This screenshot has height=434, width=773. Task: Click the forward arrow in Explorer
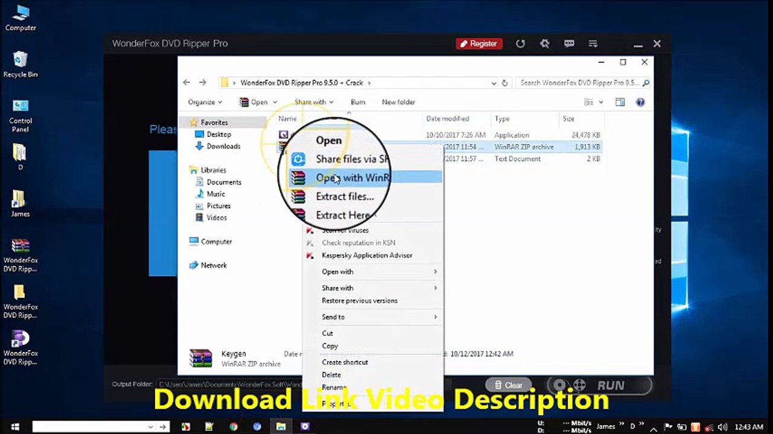pos(203,83)
